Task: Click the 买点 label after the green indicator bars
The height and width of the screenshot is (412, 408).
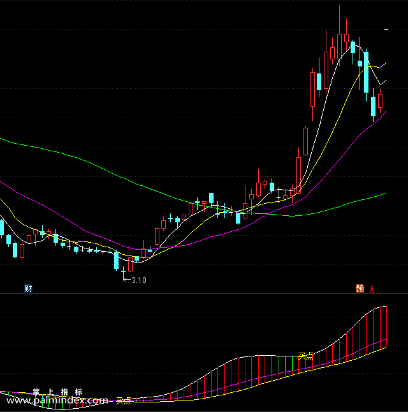Action: pyautogui.click(x=306, y=356)
